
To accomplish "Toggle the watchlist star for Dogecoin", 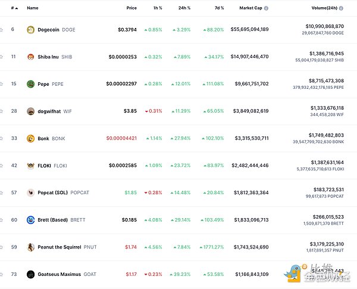I will click(x=2, y=29).
